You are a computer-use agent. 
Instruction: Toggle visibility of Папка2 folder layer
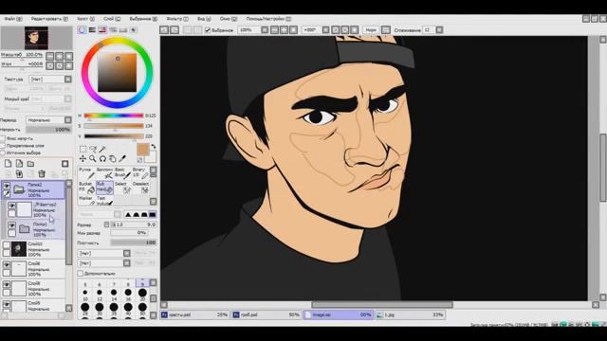pyautogui.click(x=7, y=187)
